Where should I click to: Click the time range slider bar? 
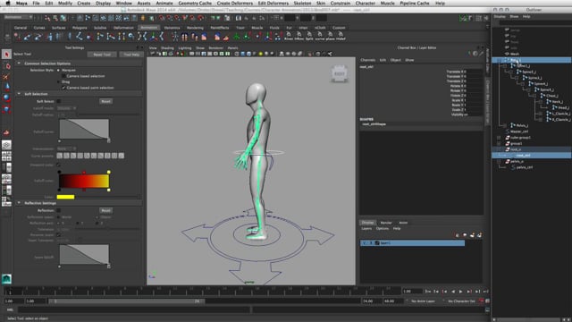click(127, 301)
